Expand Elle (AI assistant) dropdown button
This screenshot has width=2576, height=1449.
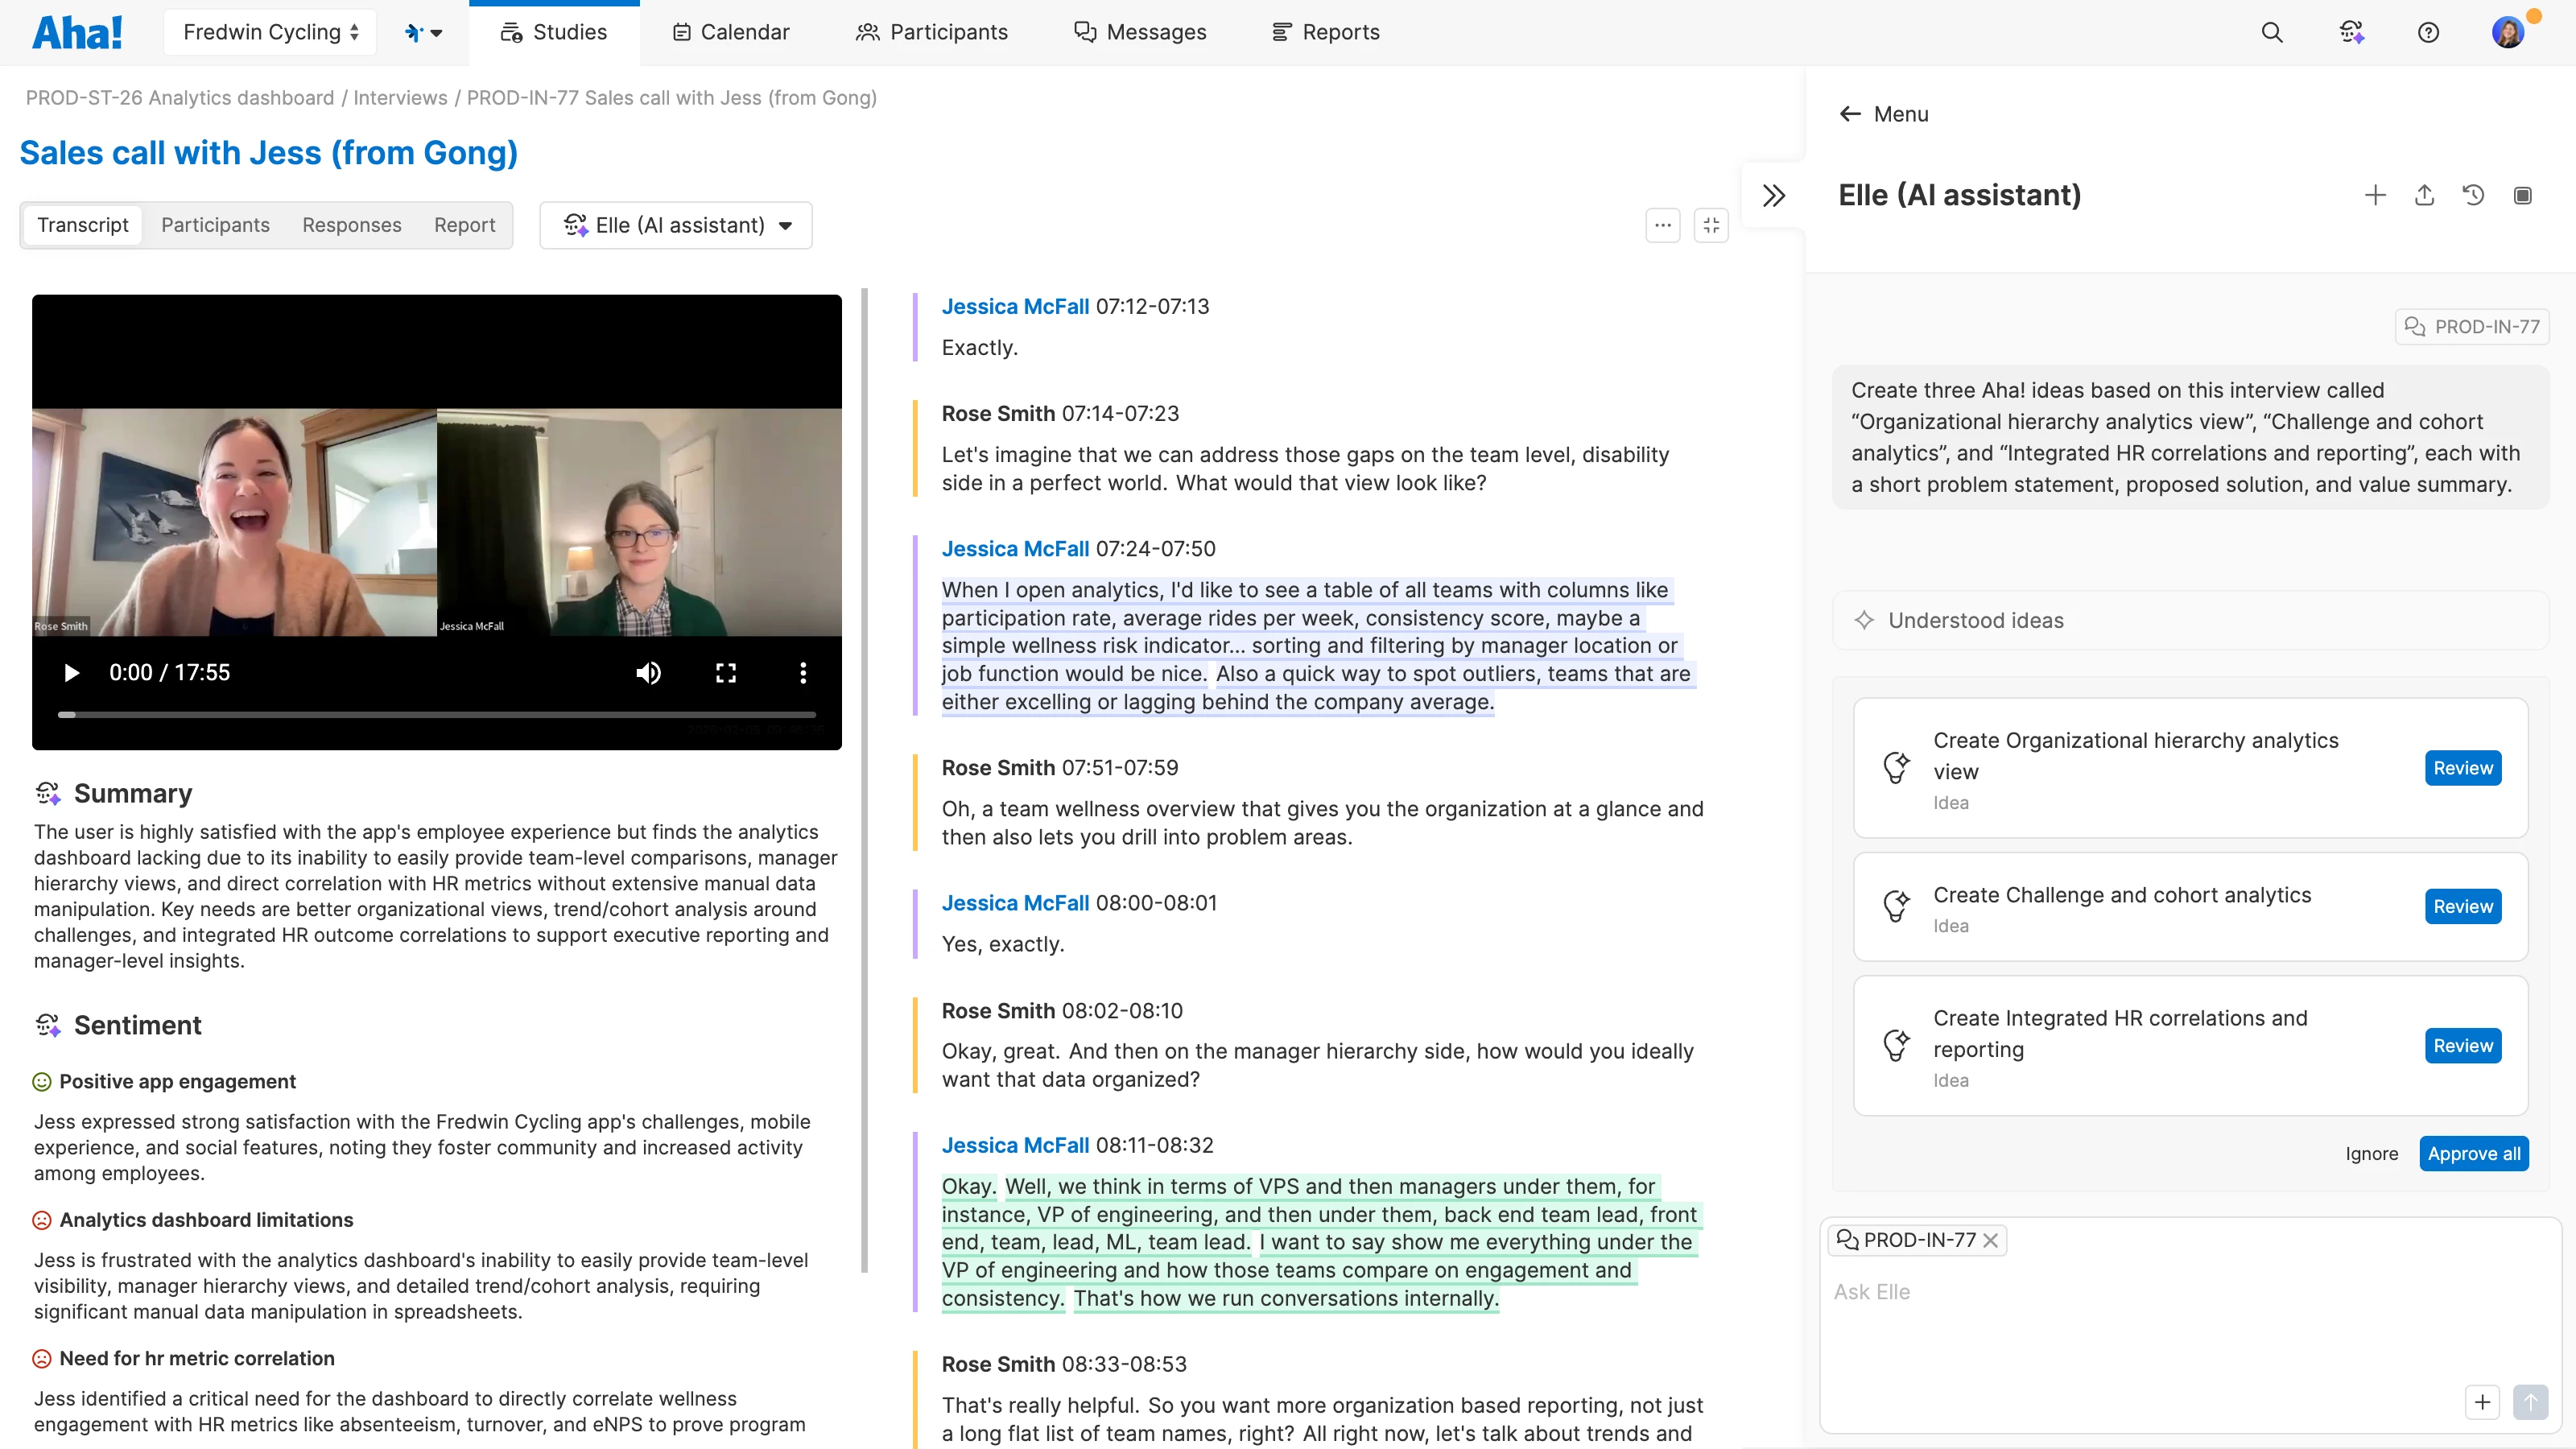[x=677, y=225]
